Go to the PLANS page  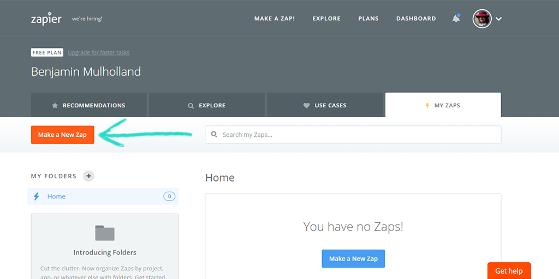(x=368, y=19)
